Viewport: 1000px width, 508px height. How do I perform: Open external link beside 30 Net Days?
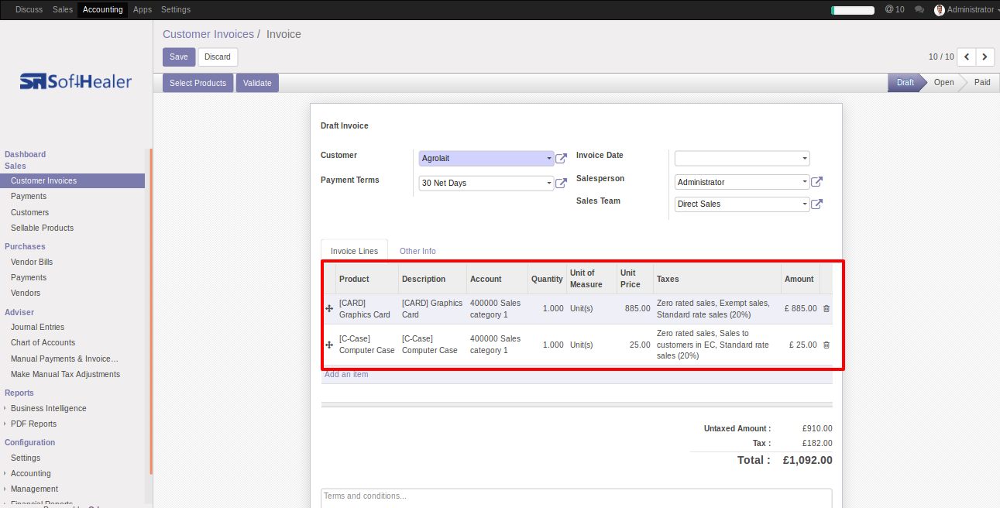point(562,184)
